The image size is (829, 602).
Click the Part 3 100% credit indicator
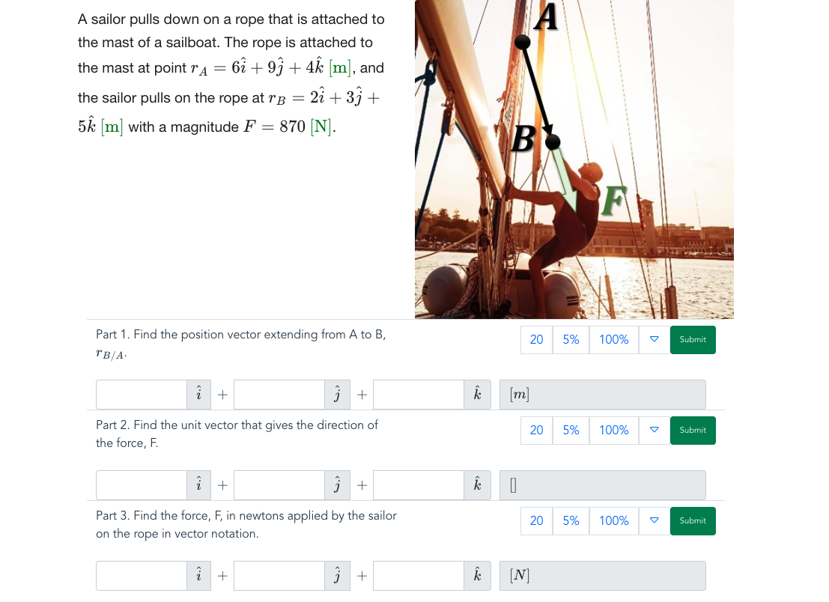tap(614, 520)
